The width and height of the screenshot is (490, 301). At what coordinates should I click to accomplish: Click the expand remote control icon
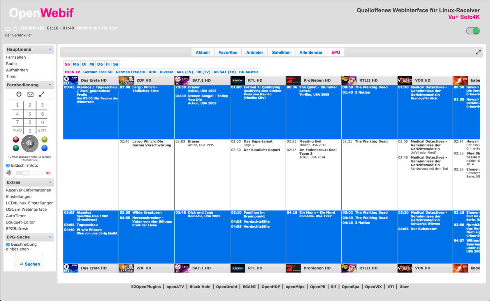(42, 94)
